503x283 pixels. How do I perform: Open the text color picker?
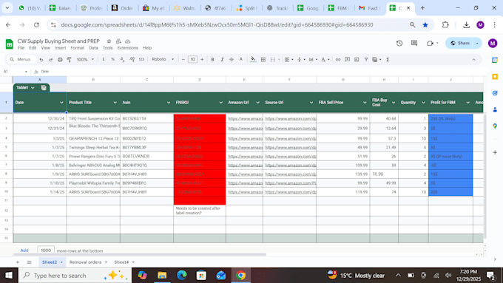click(x=241, y=59)
